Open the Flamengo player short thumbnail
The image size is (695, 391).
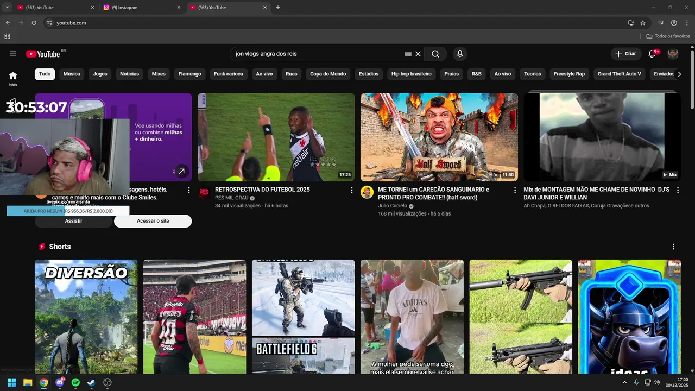[x=194, y=317]
